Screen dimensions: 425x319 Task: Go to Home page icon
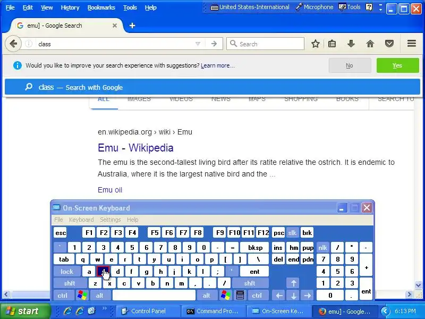(370, 44)
